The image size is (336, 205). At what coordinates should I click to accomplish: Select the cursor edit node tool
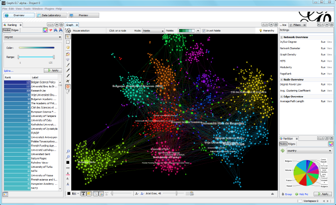[68, 92]
